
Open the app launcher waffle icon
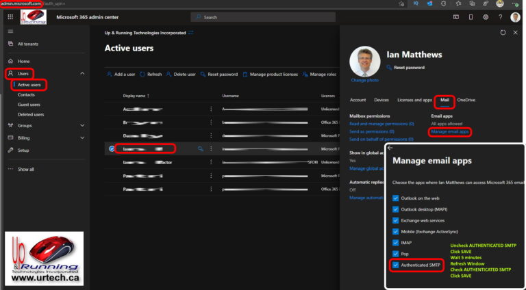pyautogui.click(x=10, y=17)
